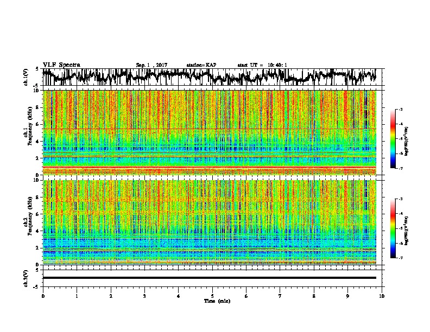Click the '5' tick on ch.1(V) waveform axis
This screenshot has height=332, width=430.
(37, 69)
